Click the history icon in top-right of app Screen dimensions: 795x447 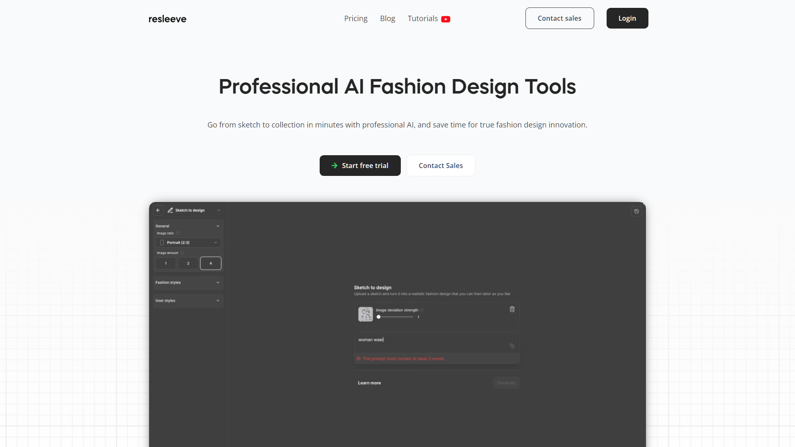click(x=636, y=211)
